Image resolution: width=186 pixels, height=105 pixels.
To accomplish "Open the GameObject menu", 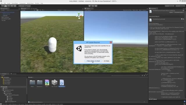I will pos(15,3).
